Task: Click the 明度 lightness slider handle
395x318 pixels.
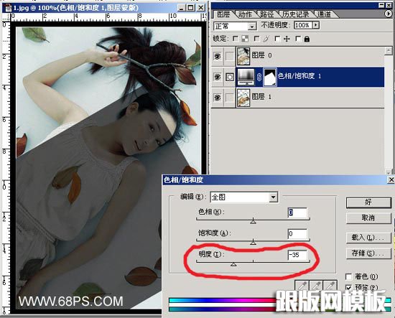Action: pyautogui.click(x=233, y=264)
